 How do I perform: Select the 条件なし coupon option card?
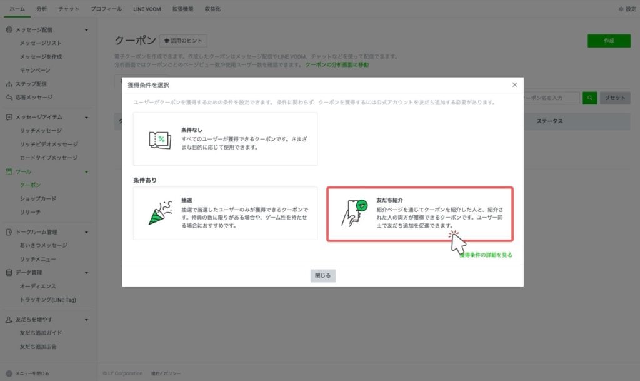[x=225, y=139]
